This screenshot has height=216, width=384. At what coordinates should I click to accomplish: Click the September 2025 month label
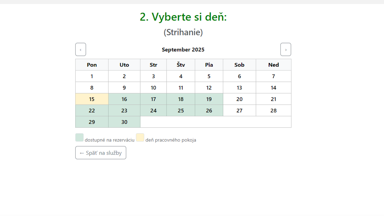point(183,50)
